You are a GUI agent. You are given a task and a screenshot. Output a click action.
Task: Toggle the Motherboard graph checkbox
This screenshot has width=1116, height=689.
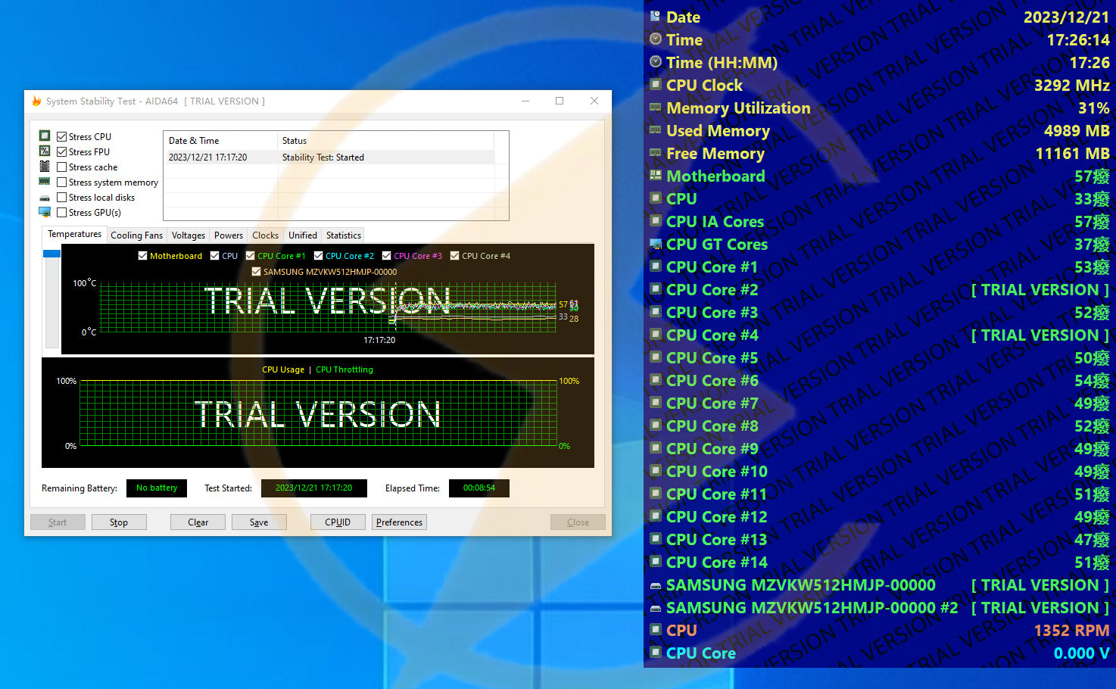pyautogui.click(x=142, y=256)
